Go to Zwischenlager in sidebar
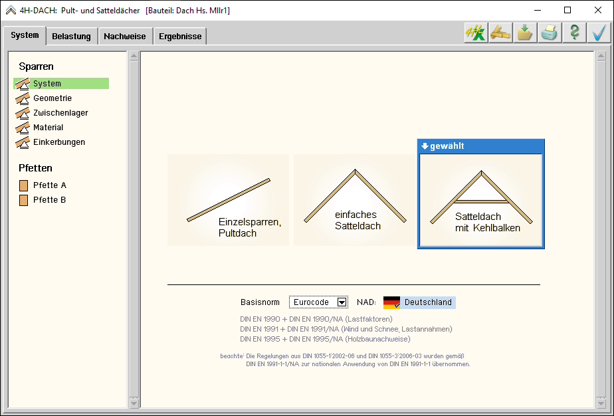 pyautogui.click(x=60, y=113)
